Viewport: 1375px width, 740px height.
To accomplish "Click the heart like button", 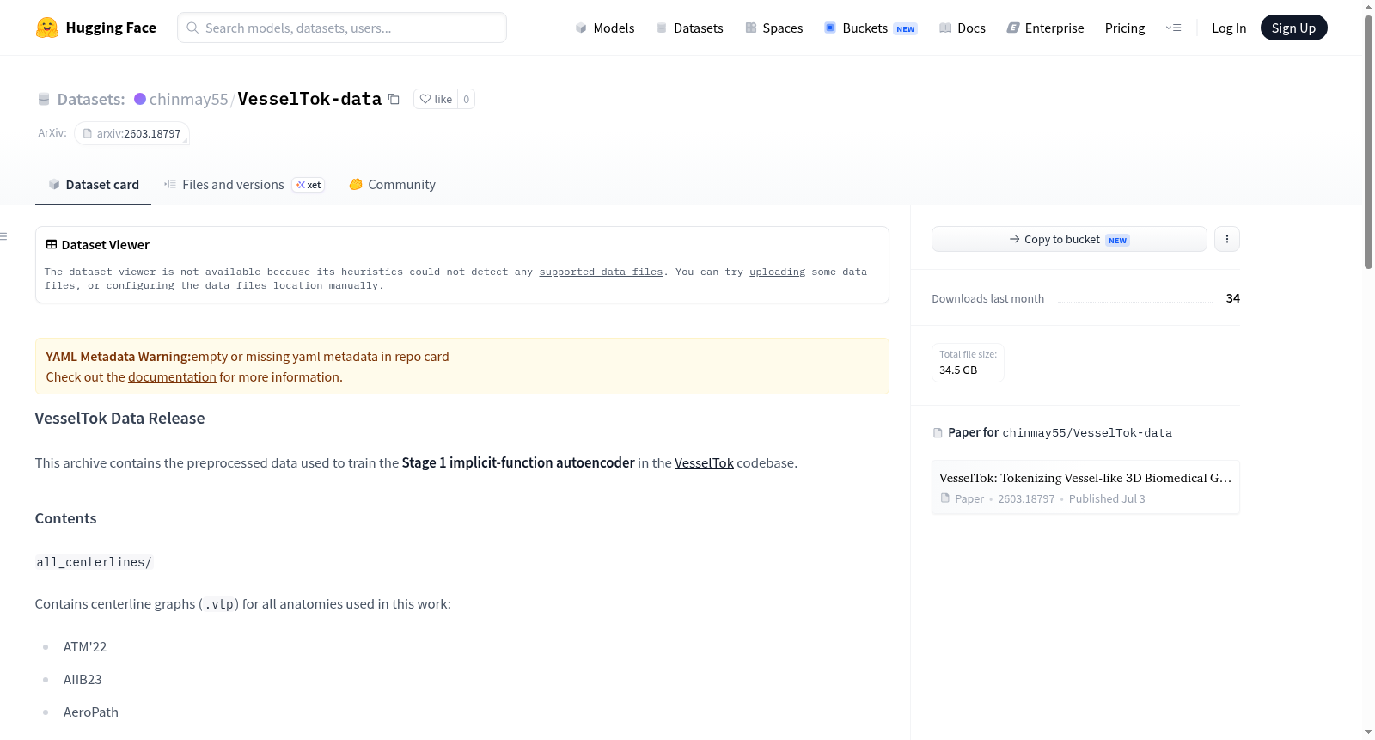I will 436,99.
